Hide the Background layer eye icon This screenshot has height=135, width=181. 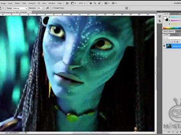click(164, 46)
